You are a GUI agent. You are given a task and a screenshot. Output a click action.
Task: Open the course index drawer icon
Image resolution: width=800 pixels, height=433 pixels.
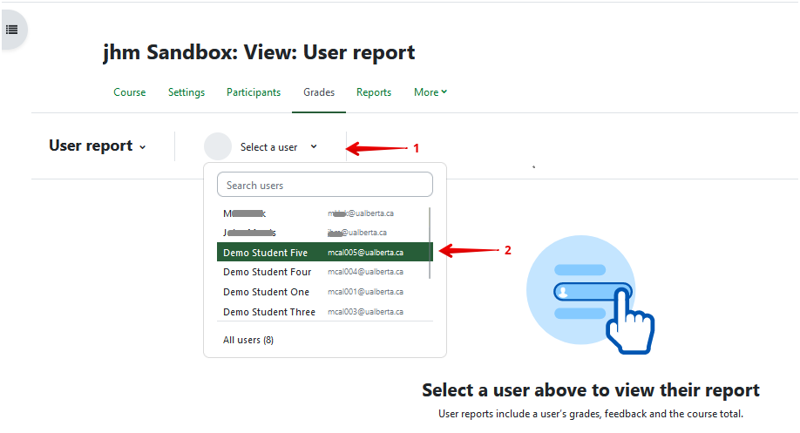(12, 30)
